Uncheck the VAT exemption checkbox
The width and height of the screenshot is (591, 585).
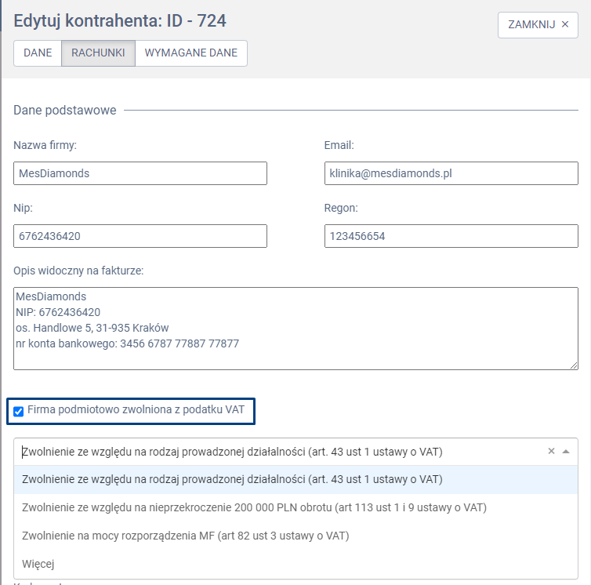pyautogui.click(x=19, y=411)
